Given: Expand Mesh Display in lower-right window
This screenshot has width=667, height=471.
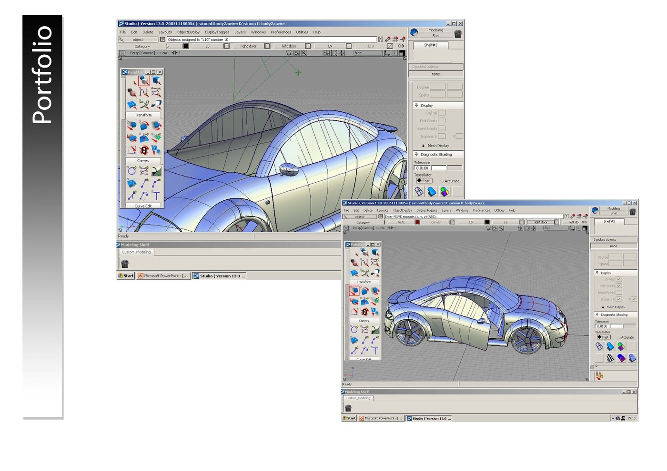Looking at the screenshot, I should (603, 307).
